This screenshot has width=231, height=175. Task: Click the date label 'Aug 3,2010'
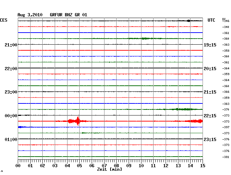tap(30, 15)
